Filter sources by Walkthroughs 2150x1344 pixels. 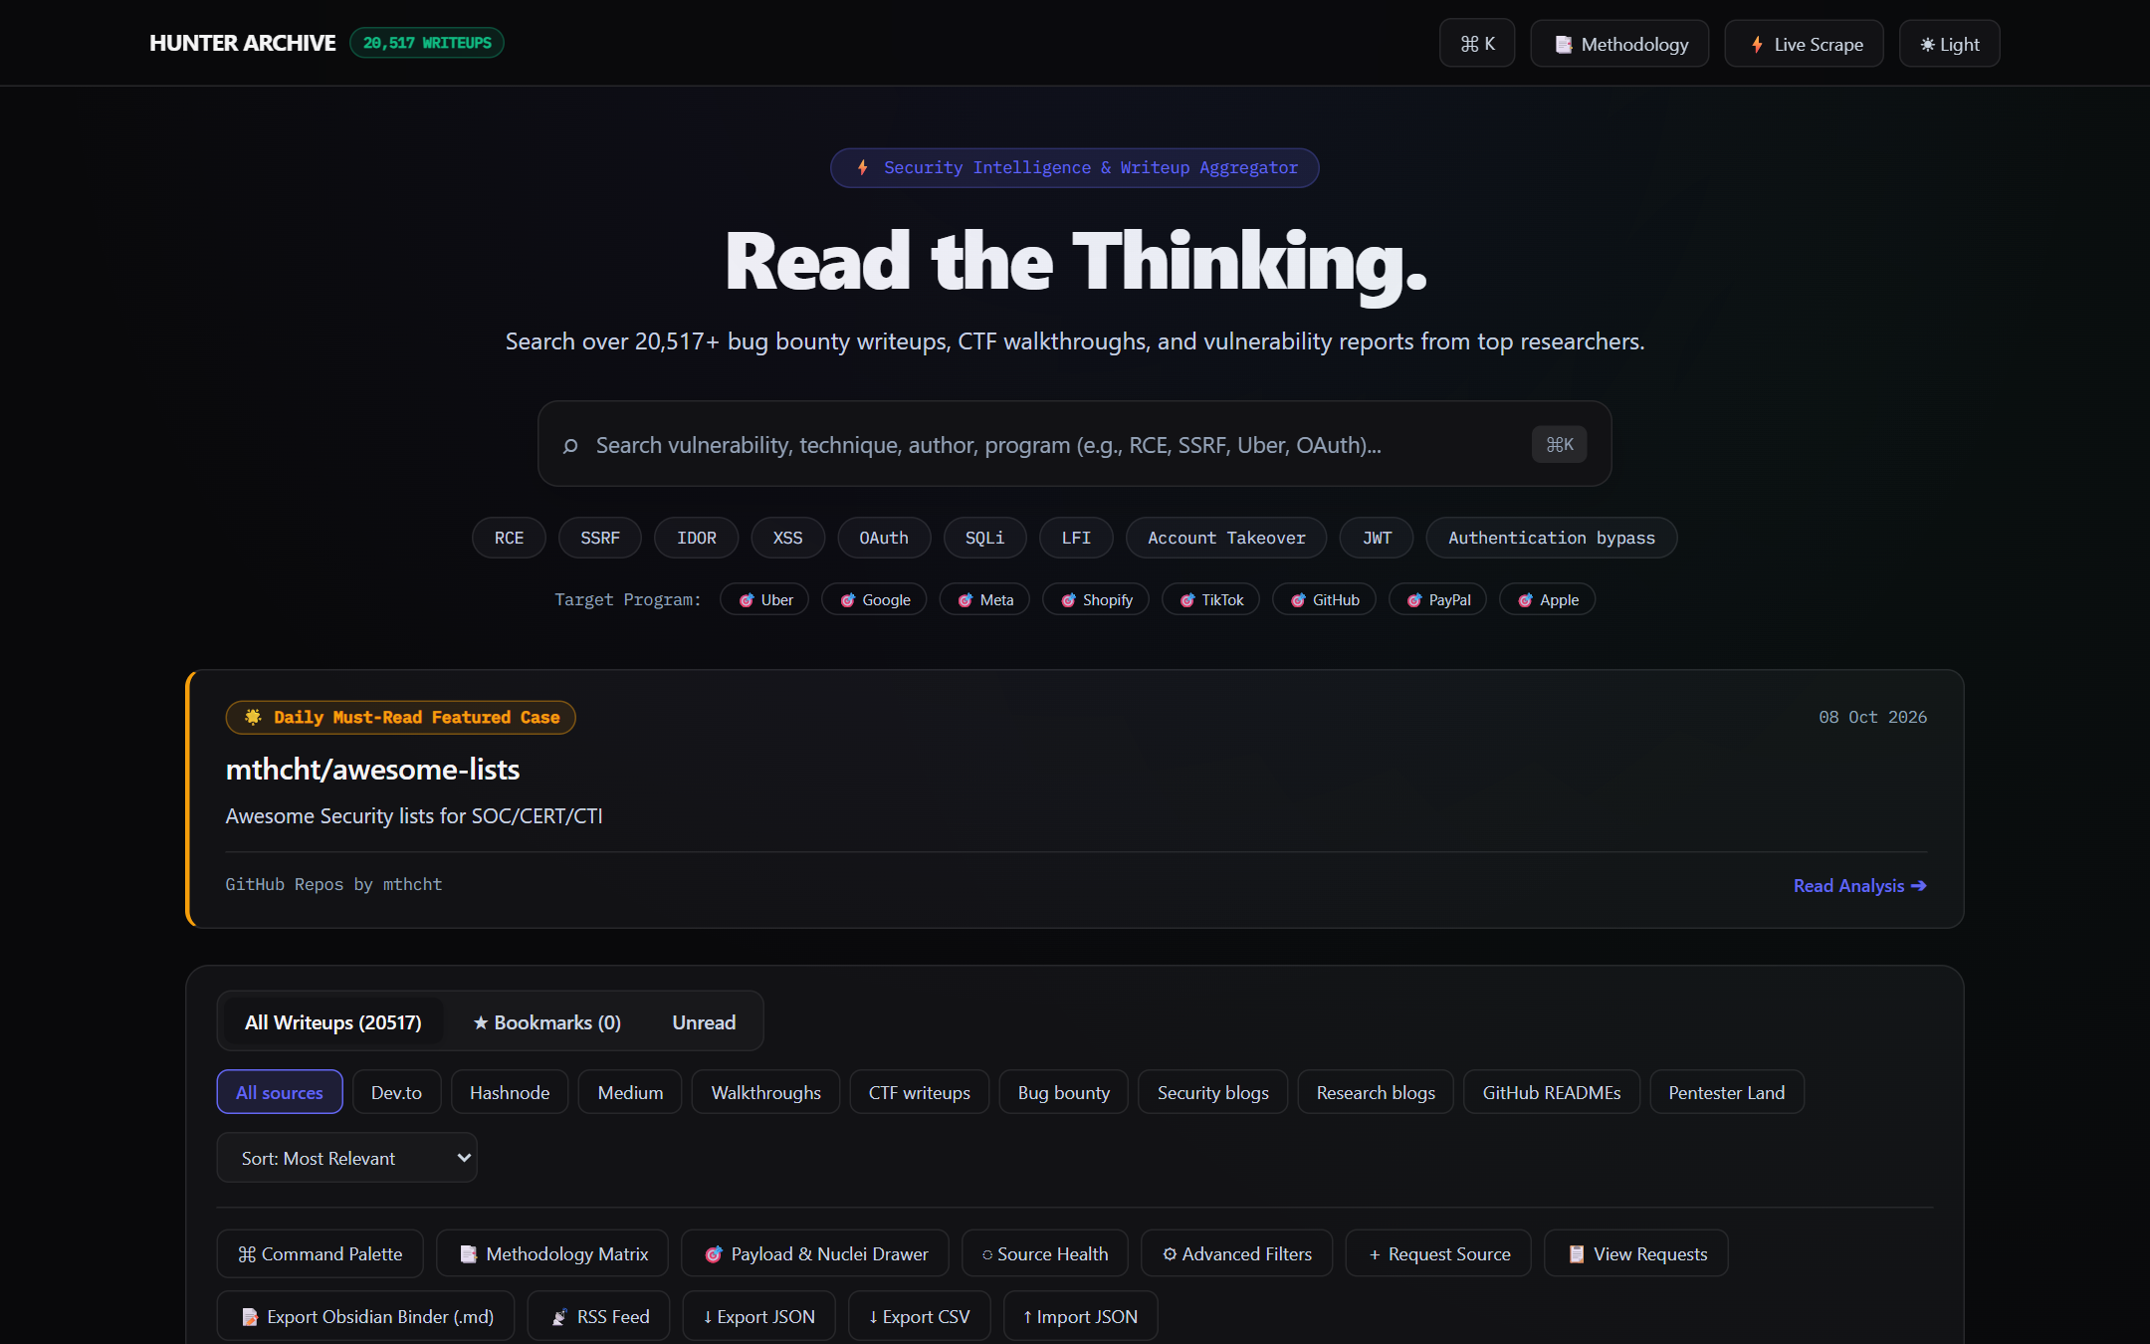765,1092
